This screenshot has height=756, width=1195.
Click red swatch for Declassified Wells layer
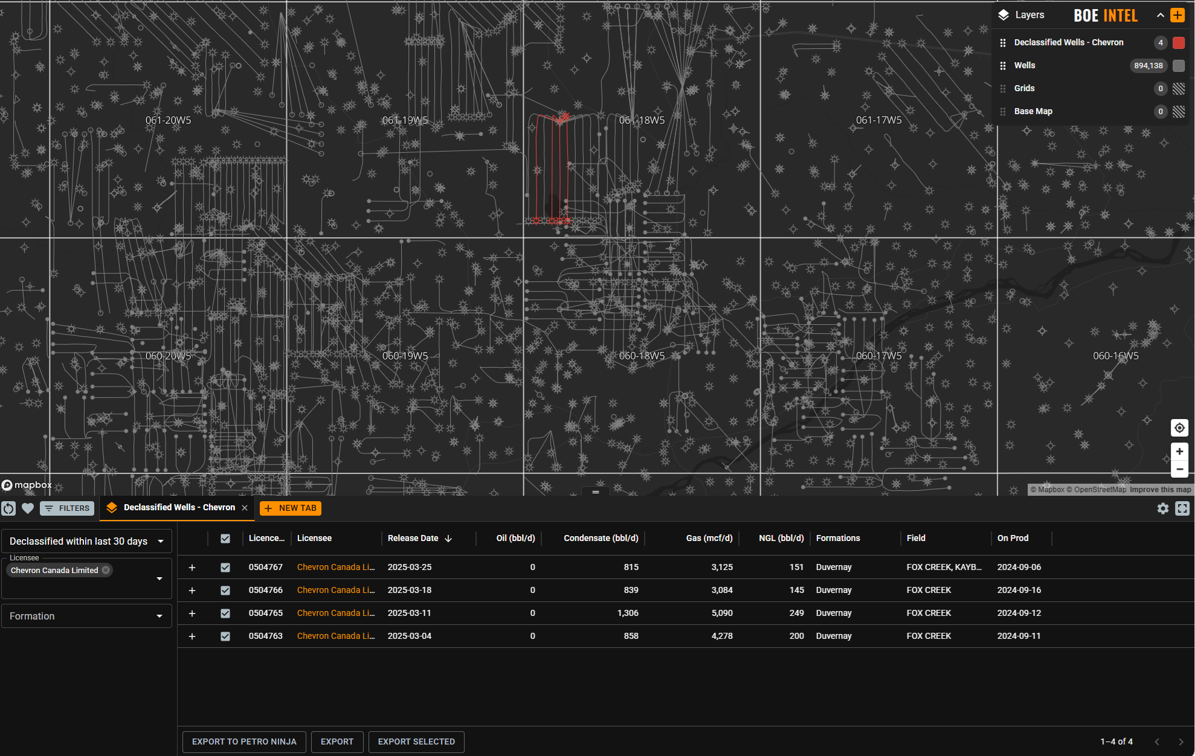[1179, 43]
